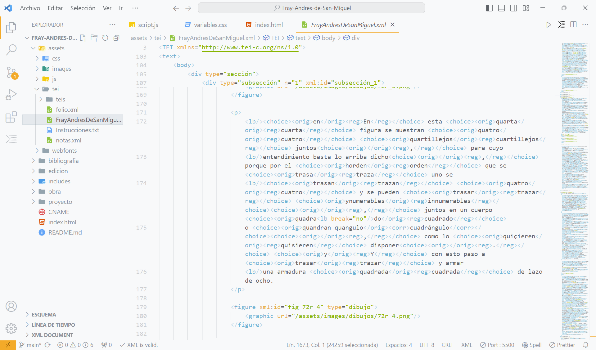This screenshot has width=596, height=350.
Task: Open the Accounts icon in activity bar
Action: point(11,306)
